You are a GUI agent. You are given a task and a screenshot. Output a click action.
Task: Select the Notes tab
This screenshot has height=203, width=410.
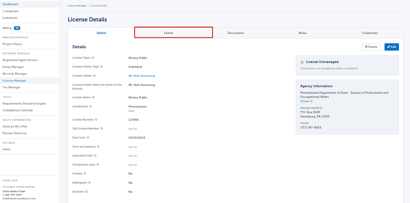(303, 33)
